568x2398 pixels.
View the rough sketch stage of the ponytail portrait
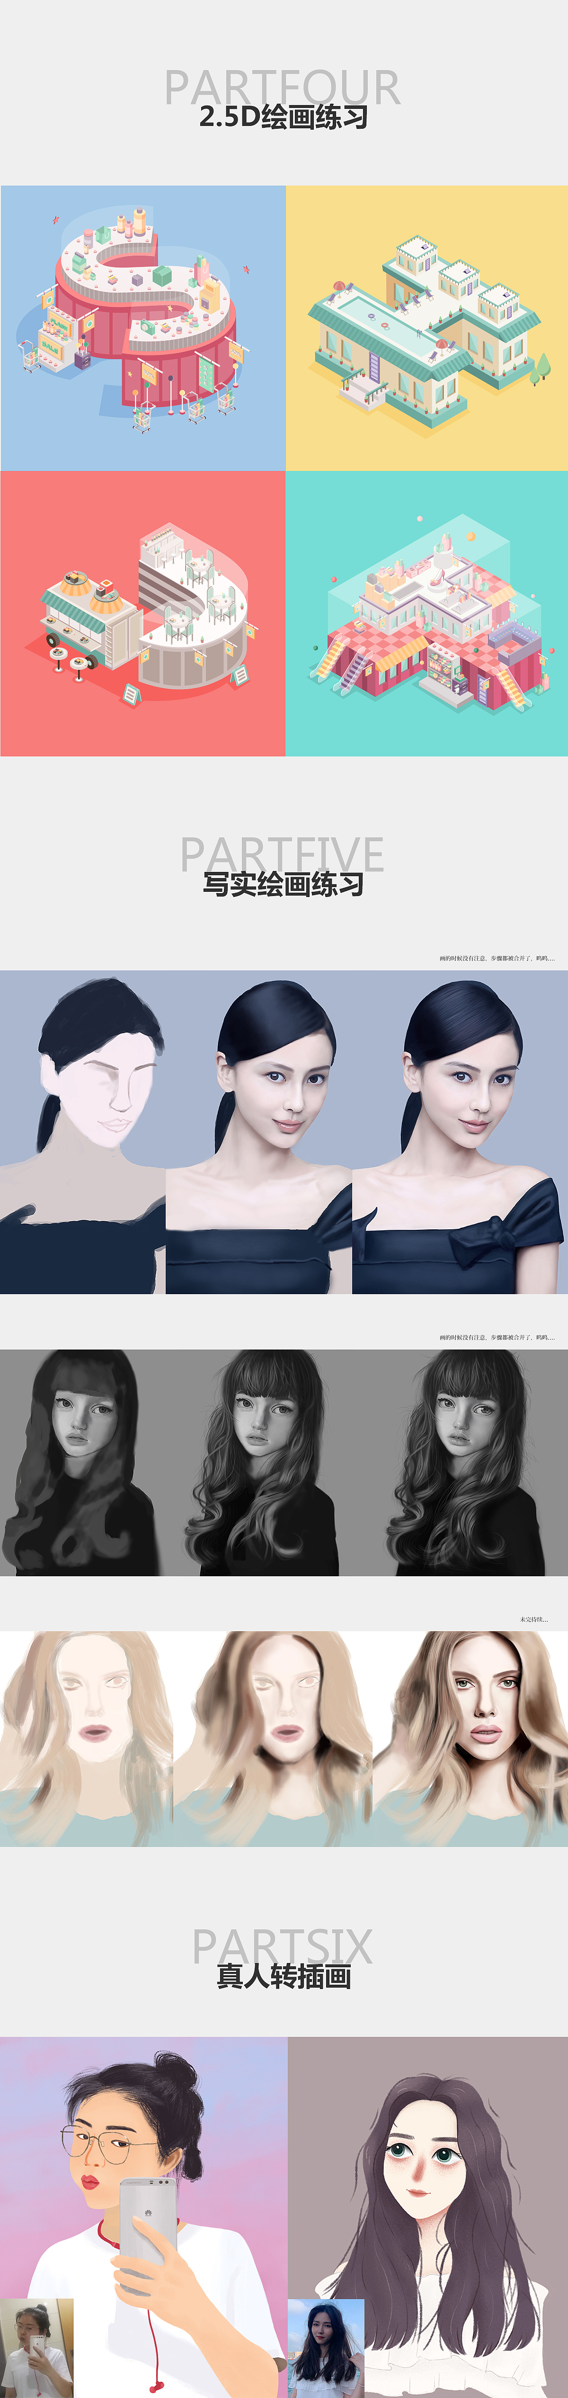(x=83, y=1133)
